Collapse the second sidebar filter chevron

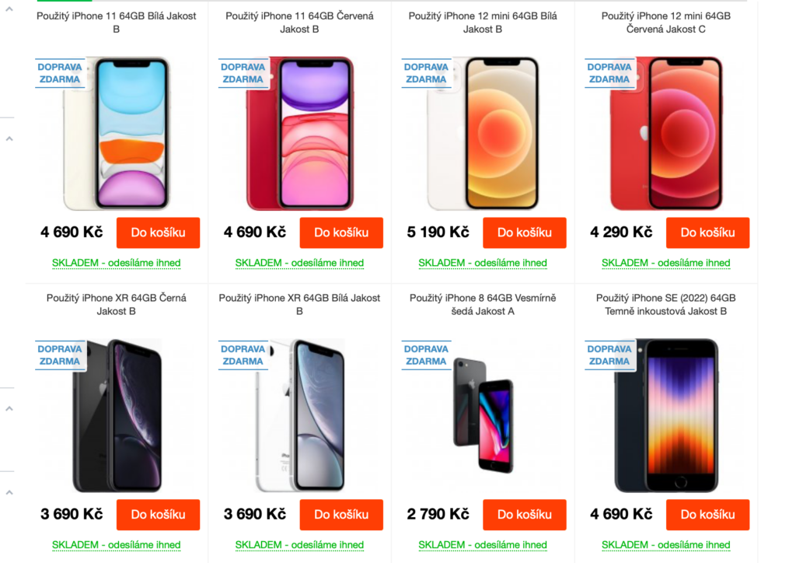pyautogui.click(x=9, y=138)
